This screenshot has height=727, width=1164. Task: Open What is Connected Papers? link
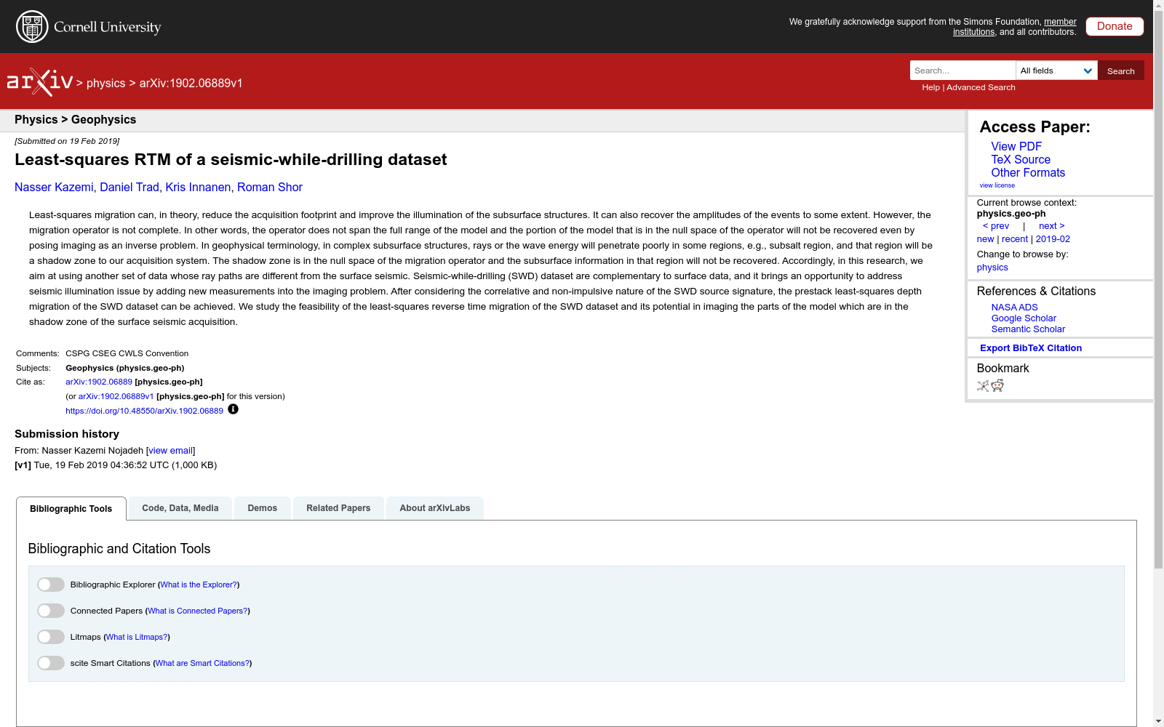(198, 611)
